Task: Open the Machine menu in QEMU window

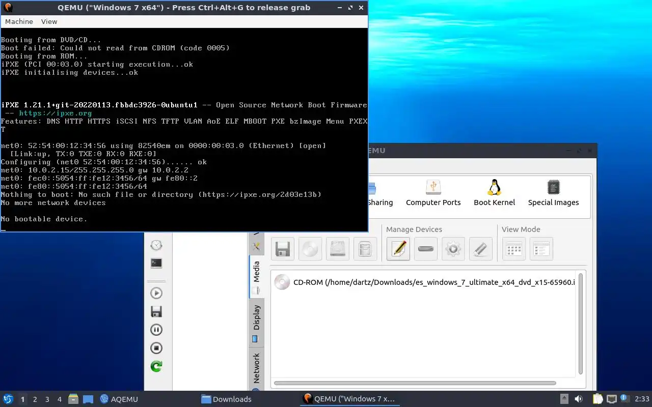Action: [19, 21]
